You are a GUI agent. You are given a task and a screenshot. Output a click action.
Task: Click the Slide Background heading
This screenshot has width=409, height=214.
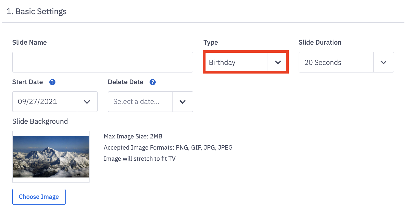coord(40,121)
